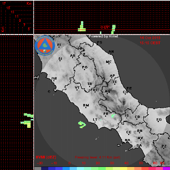Click the 'RI' city marker
Screen dimensions: 170x170
tap(95, 90)
